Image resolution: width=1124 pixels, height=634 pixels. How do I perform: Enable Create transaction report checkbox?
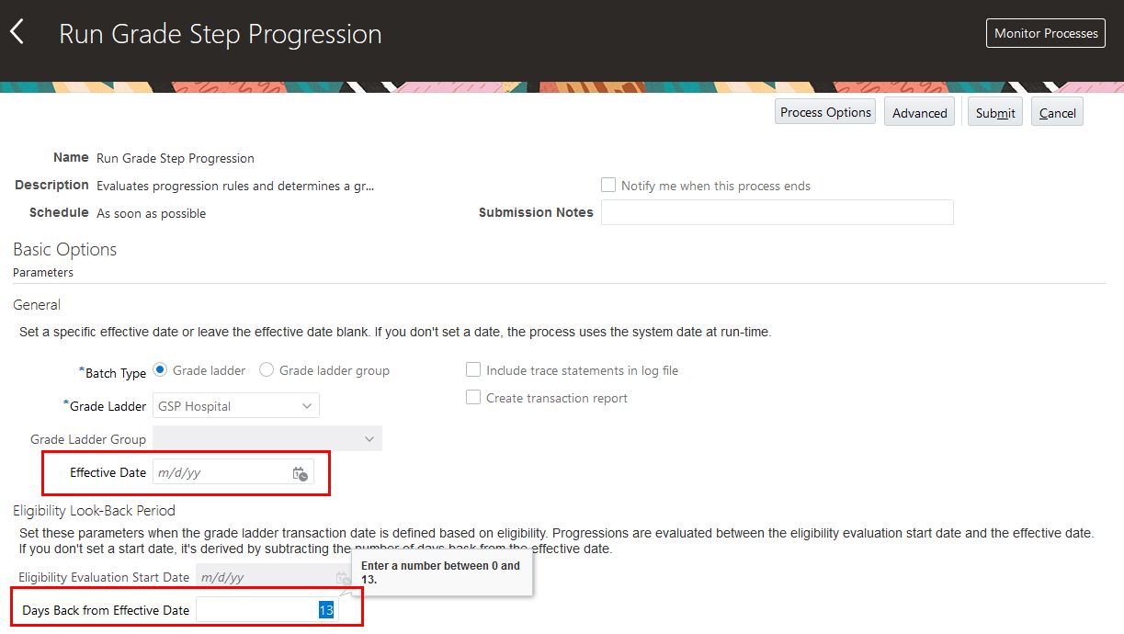[473, 398]
